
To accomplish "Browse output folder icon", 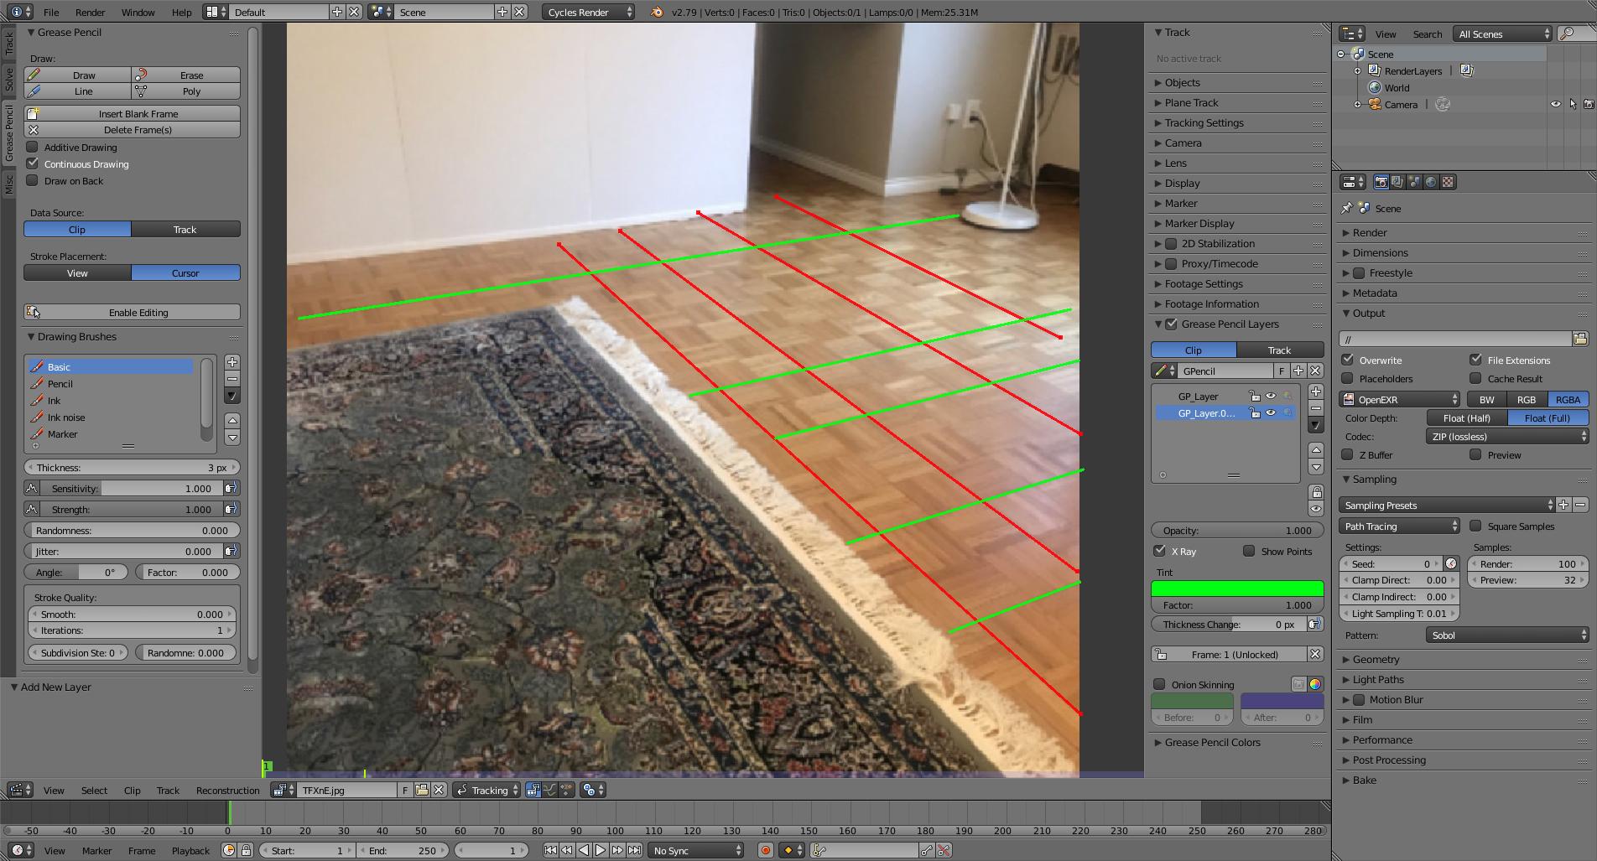I will tap(1580, 339).
